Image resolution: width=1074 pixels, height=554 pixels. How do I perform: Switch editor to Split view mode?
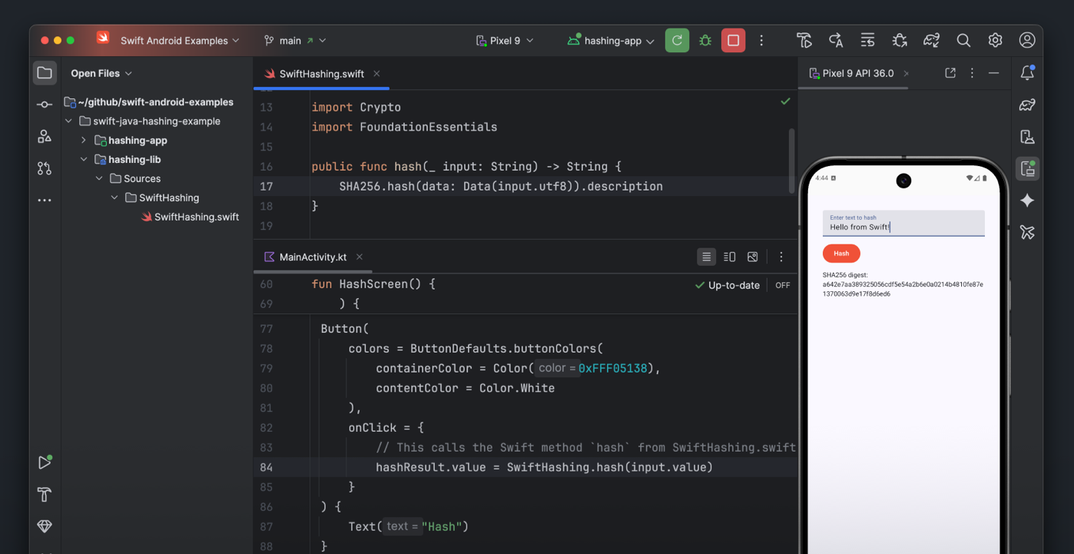point(729,257)
